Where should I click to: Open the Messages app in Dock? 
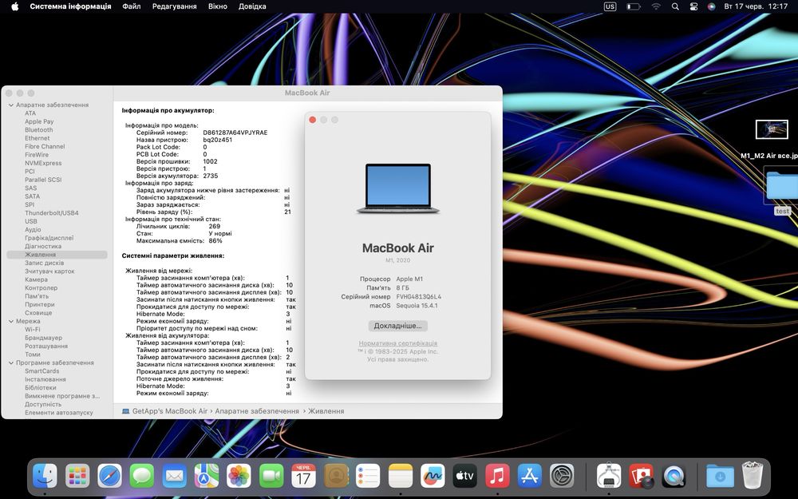click(x=142, y=476)
